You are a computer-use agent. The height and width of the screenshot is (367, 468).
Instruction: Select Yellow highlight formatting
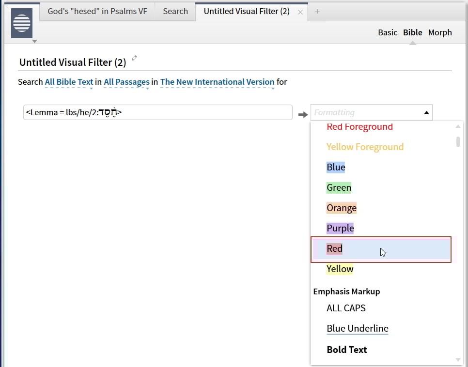(x=340, y=269)
